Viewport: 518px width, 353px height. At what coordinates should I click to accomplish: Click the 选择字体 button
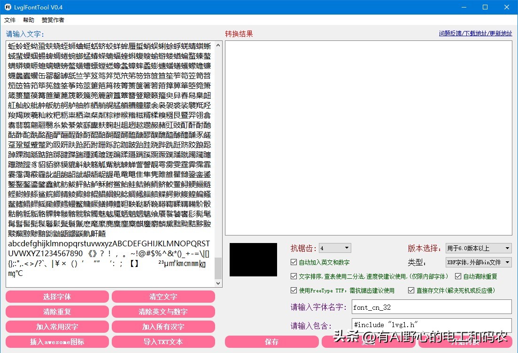coord(57,296)
